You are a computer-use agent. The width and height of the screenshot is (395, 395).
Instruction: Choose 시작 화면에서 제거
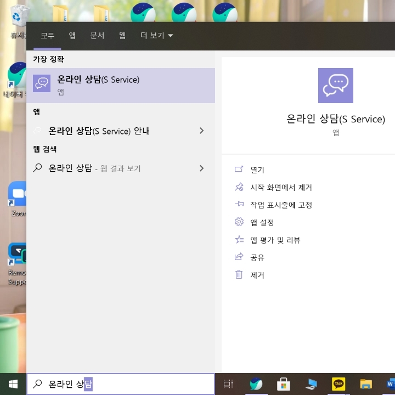281,188
